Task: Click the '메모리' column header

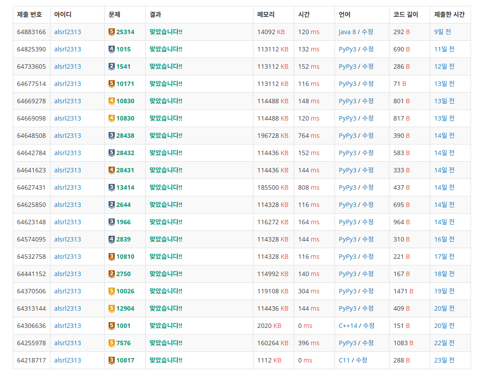Action: click(x=266, y=14)
